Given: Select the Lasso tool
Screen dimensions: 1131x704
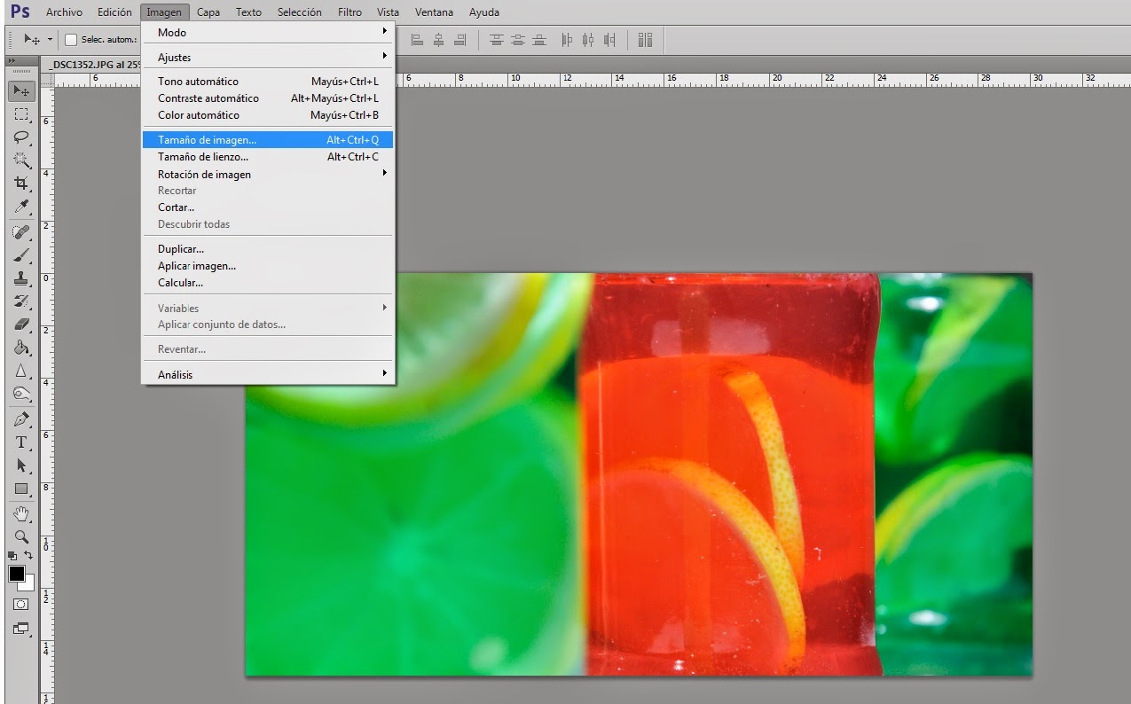Looking at the screenshot, I should click(21, 137).
